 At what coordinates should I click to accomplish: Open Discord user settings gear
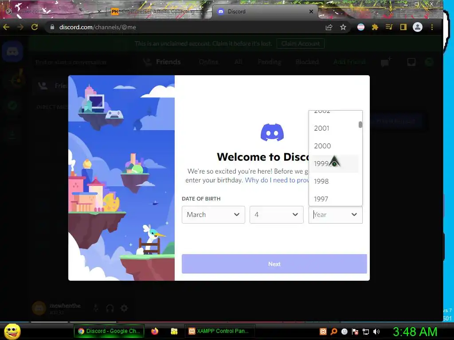tap(124, 308)
